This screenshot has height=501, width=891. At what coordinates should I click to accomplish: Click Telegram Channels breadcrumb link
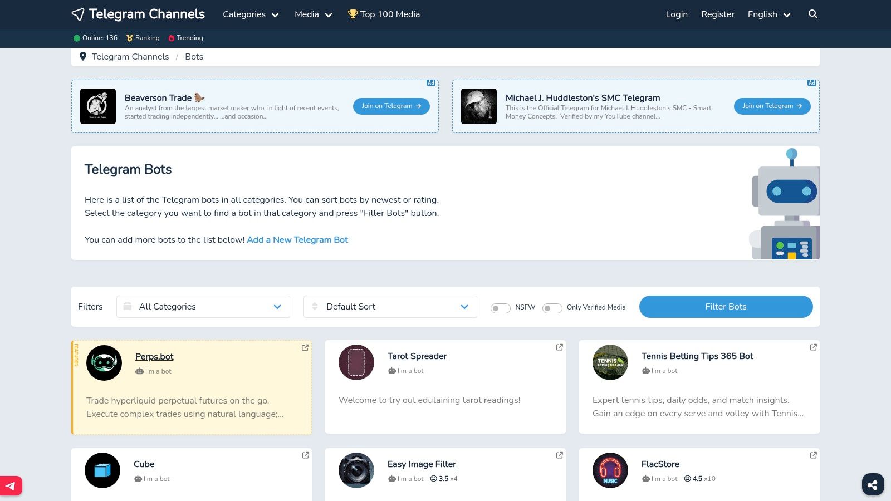coord(130,57)
